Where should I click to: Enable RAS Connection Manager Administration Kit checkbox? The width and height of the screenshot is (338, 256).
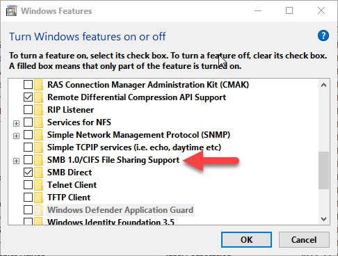[x=28, y=85]
